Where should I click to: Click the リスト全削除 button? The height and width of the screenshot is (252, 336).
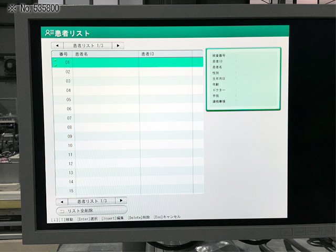pos(91,211)
